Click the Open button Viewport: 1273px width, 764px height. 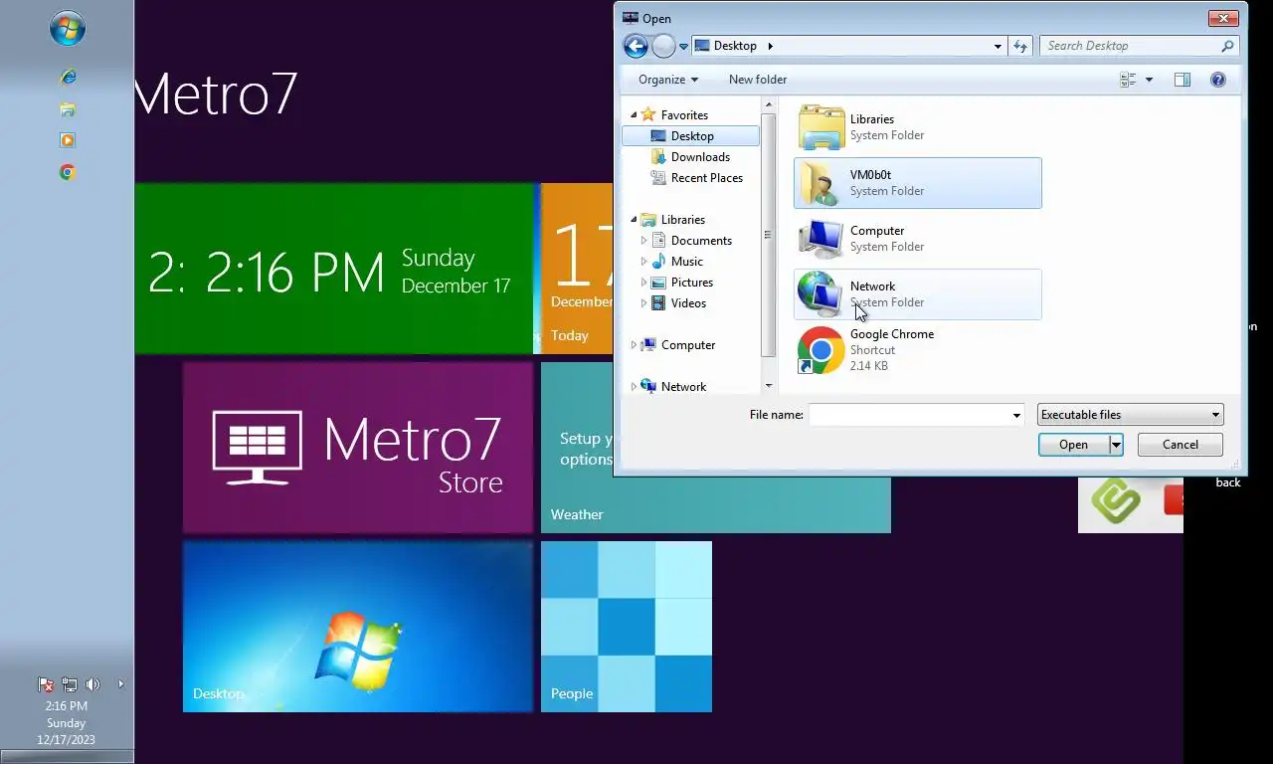pos(1074,445)
